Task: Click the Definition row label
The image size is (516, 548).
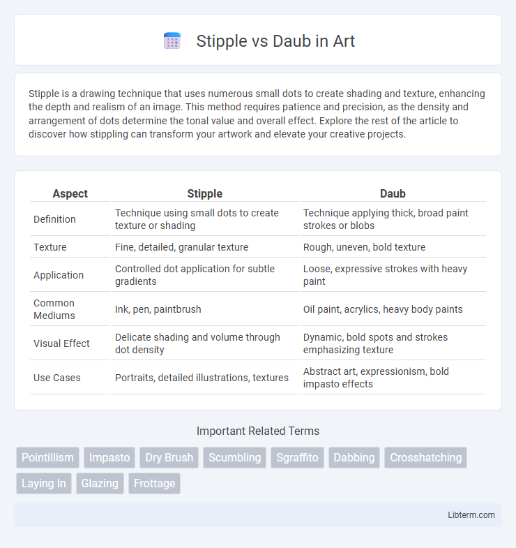Action: (54, 219)
